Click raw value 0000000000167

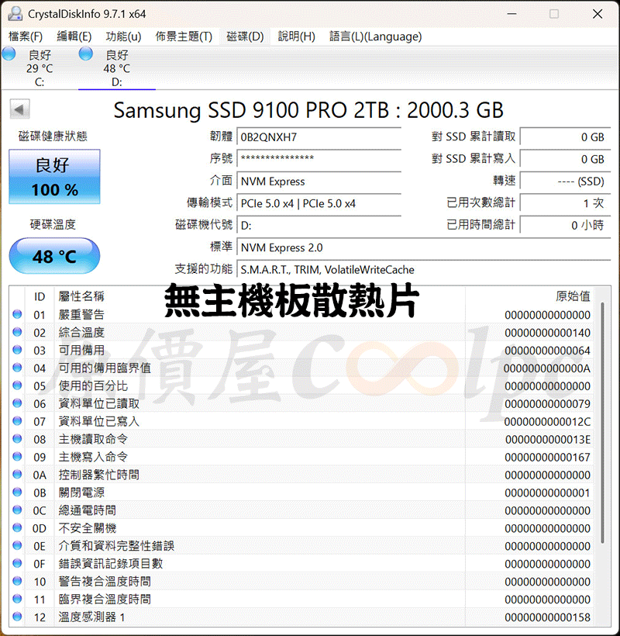tap(547, 457)
